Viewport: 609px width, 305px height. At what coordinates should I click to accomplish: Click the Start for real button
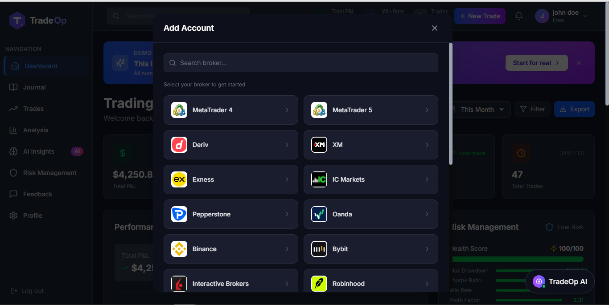pyautogui.click(x=537, y=63)
